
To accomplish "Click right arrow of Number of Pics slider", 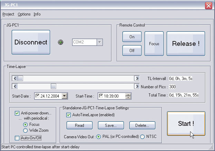I will click(137, 86).
